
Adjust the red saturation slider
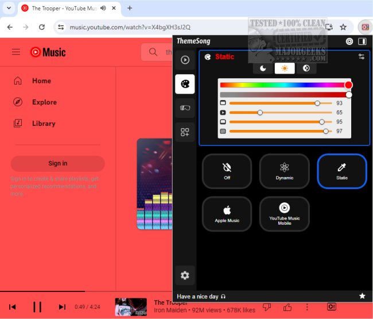click(x=285, y=95)
